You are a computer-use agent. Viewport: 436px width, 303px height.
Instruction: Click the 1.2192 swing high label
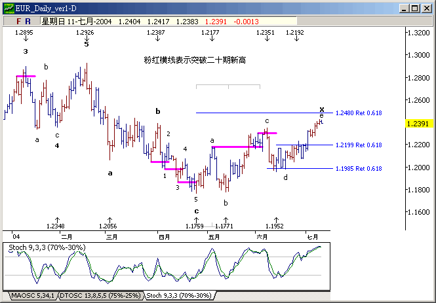tap(295, 33)
